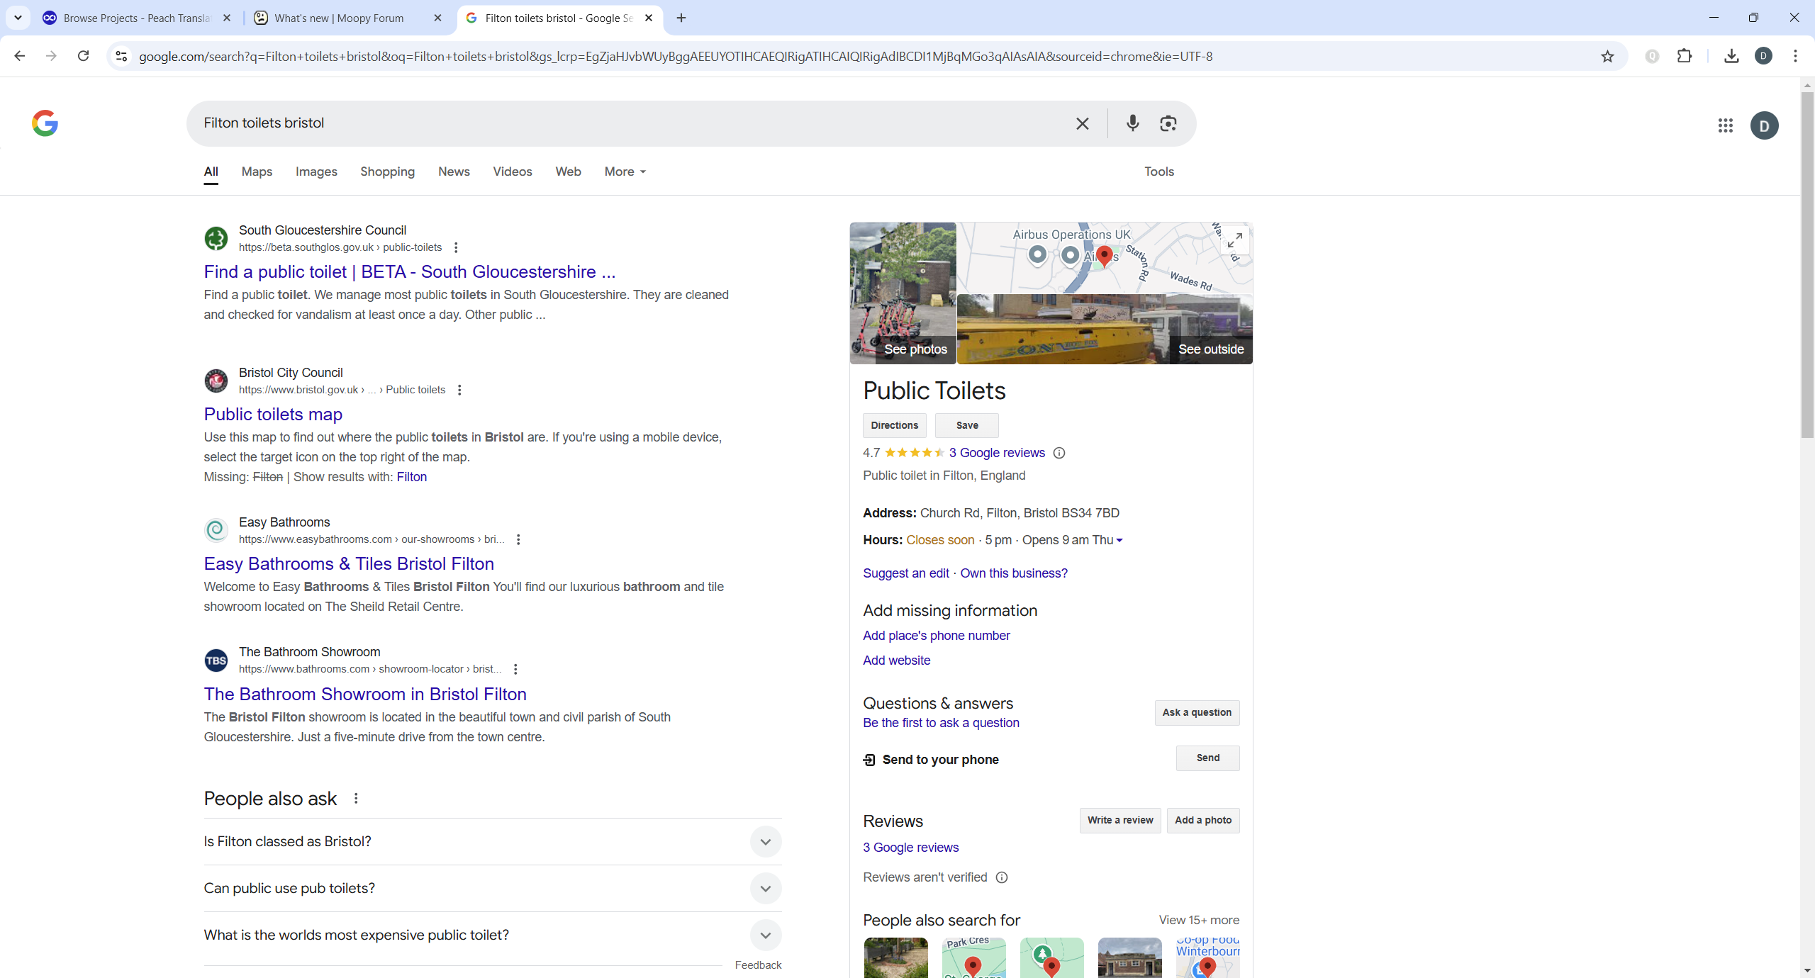
Task: Switch to the Maps search tab
Action: pyautogui.click(x=257, y=172)
